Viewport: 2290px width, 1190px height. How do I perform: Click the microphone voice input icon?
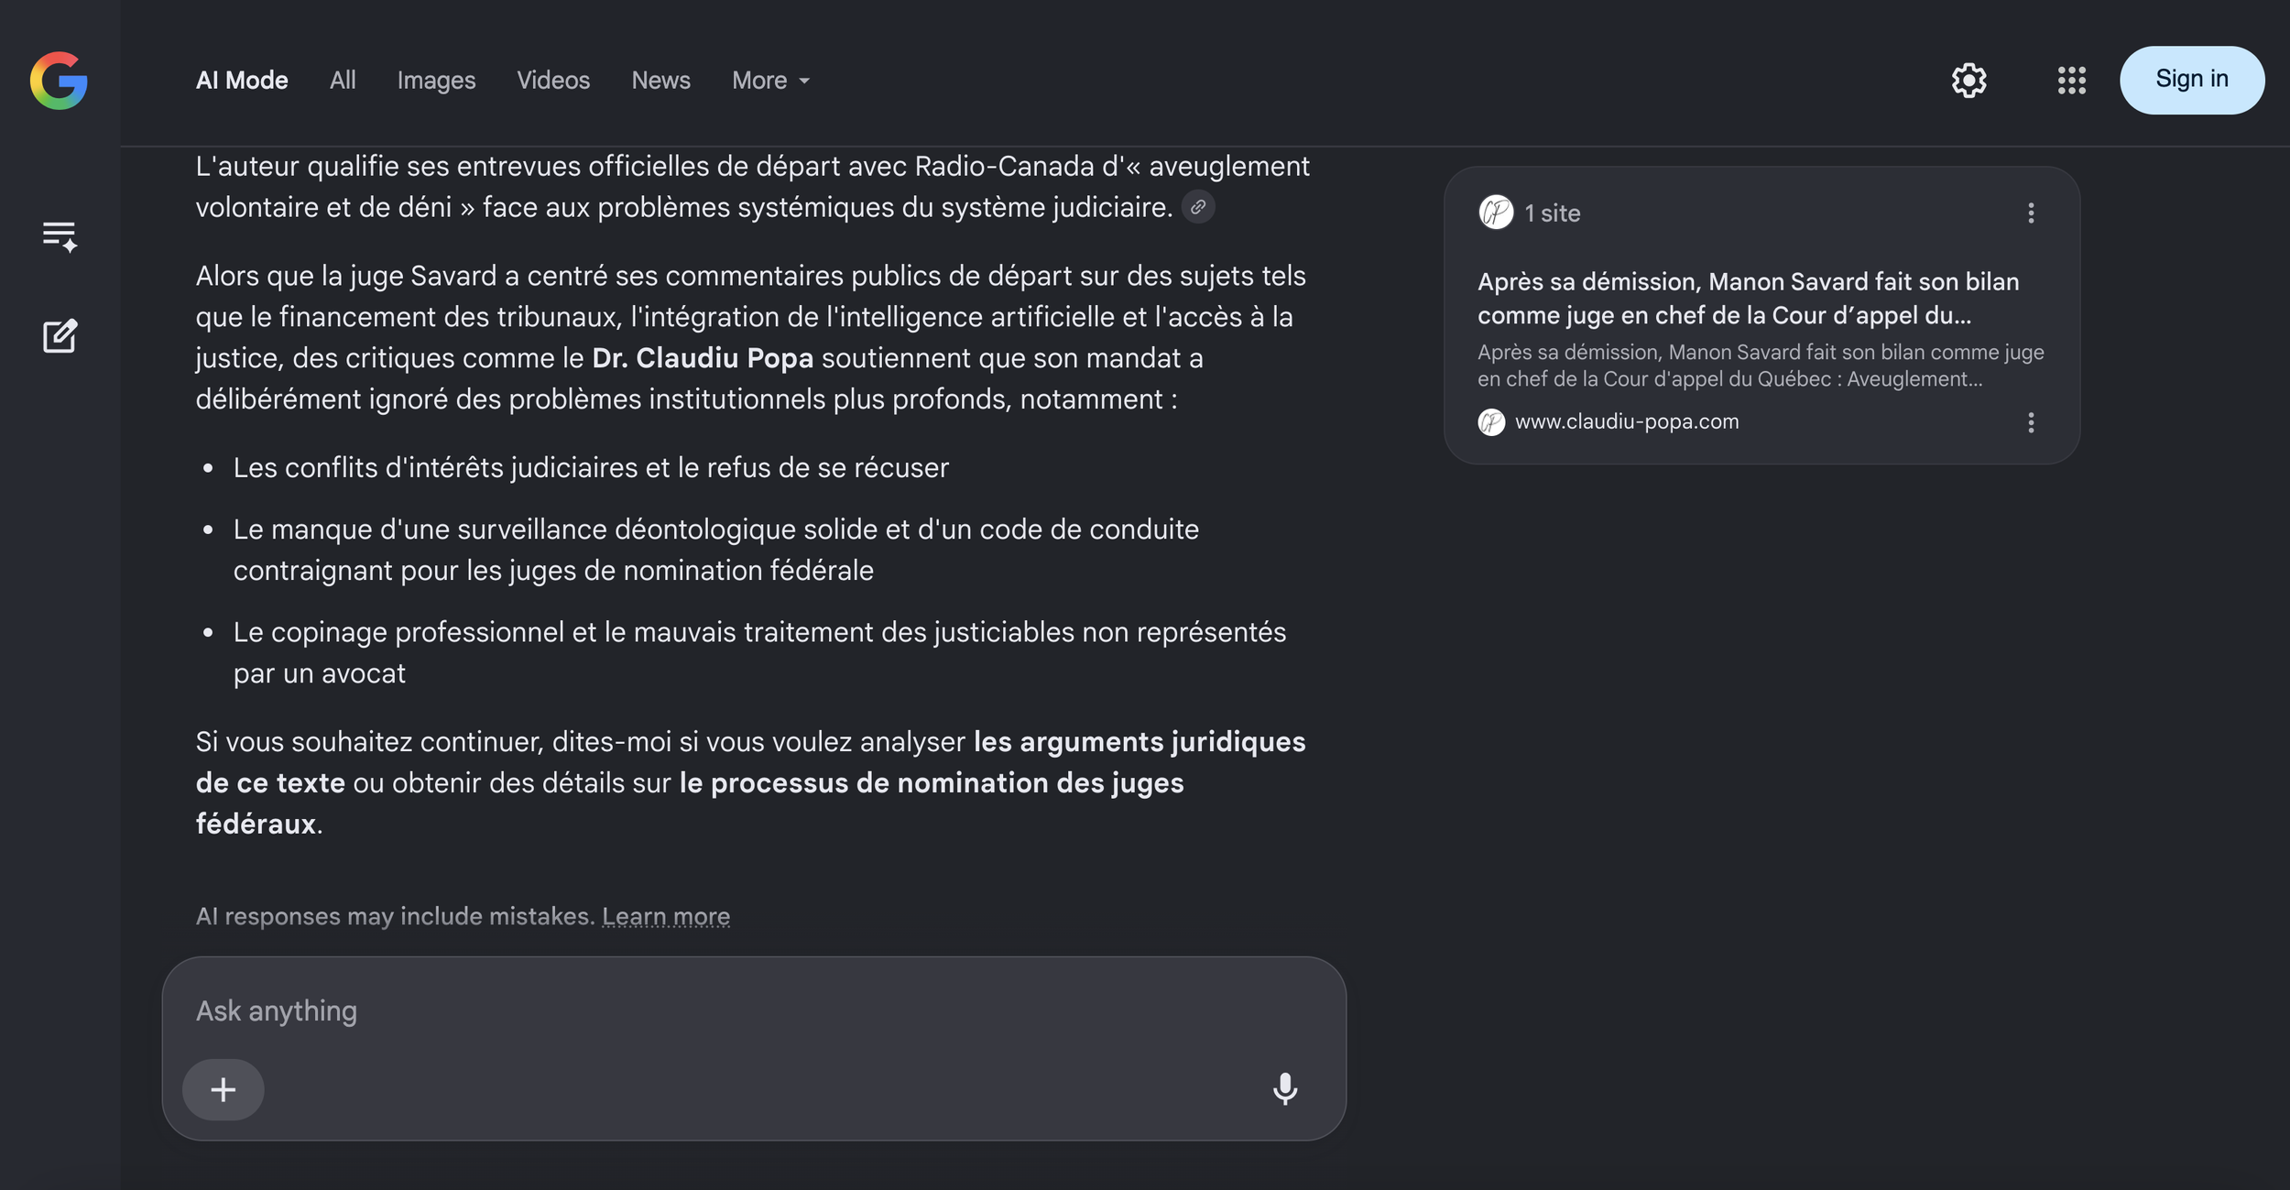[x=1284, y=1088]
